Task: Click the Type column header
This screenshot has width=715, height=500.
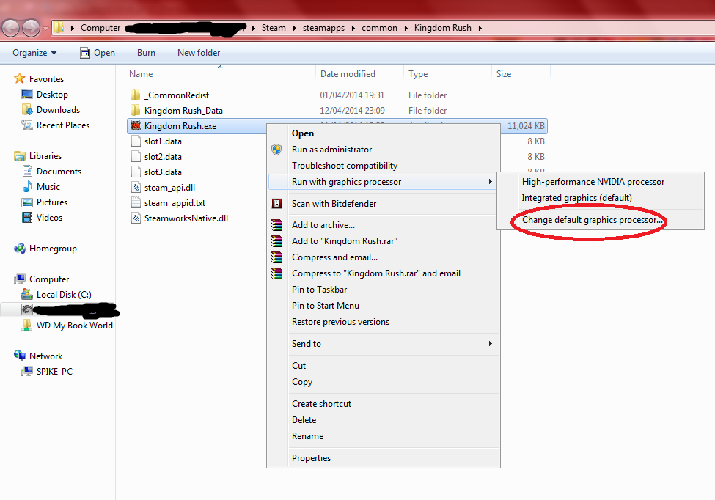Action: pyautogui.click(x=447, y=74)
